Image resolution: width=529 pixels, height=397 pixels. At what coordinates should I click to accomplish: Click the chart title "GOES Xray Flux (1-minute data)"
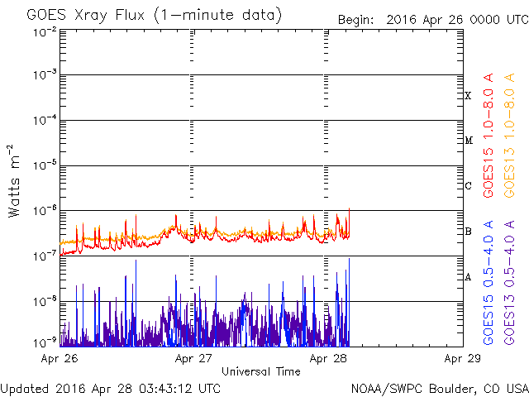click(x=155, y=16)
